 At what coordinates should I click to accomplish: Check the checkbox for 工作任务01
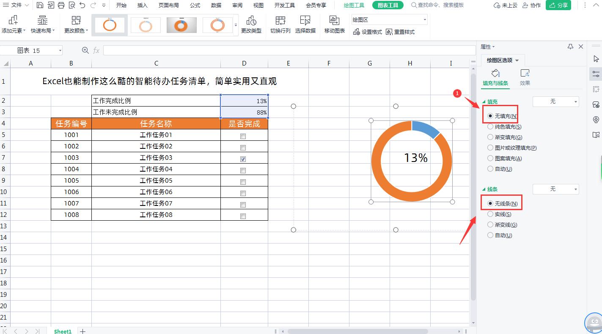pyautogui.click(x=243, y=136)
